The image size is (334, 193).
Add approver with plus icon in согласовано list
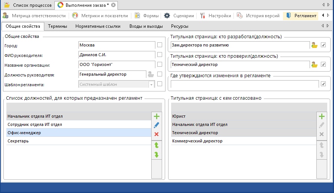[321, 117]
